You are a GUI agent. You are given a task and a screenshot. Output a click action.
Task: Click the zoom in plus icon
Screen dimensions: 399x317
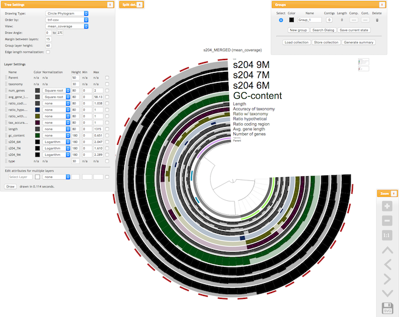[x=387, y=206]
